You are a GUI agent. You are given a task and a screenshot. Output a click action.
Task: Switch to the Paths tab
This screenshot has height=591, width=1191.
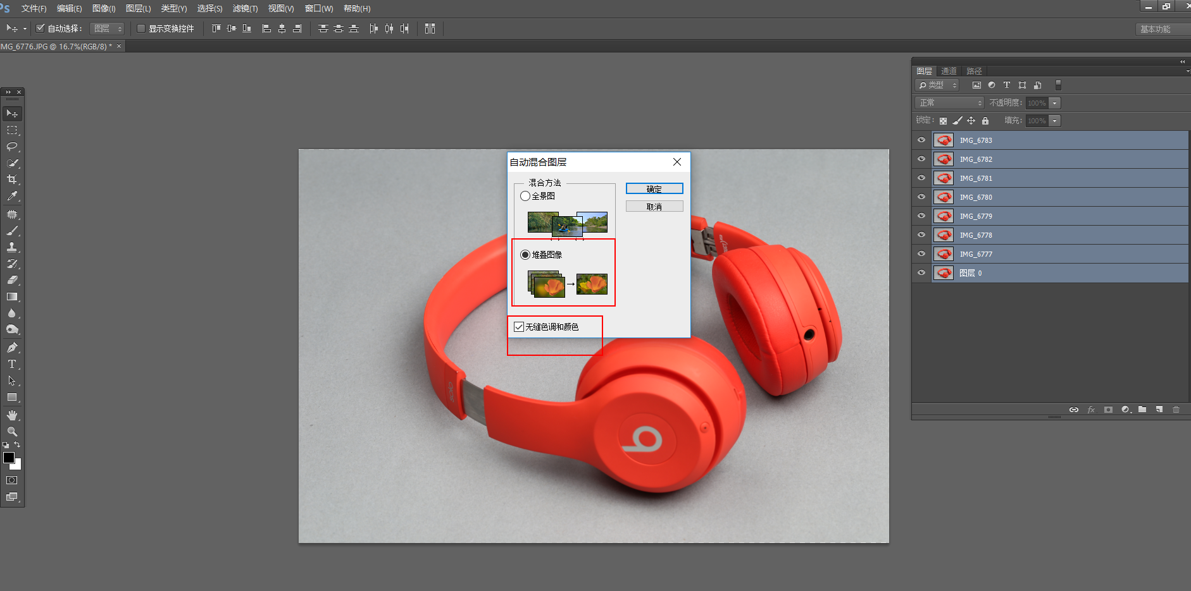(974, 71)
